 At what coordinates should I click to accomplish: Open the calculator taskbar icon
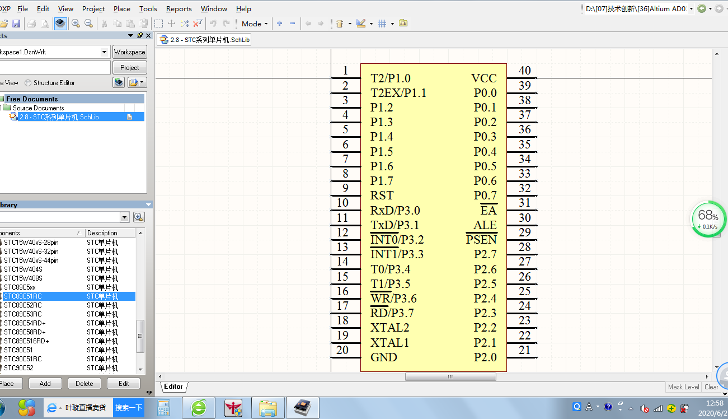(x=164, y=407)
